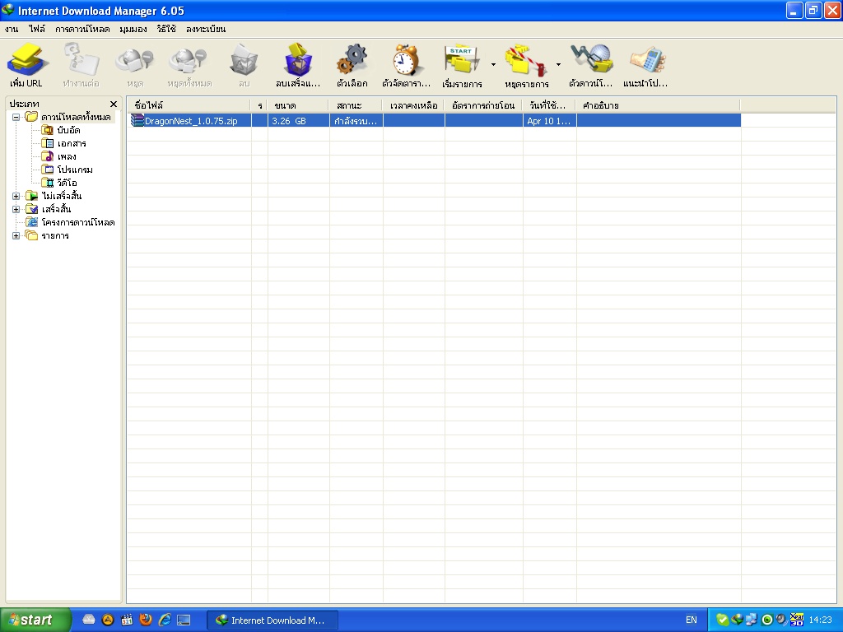Select DragonNest_1.0.75.zip download row
The image size is (843, 632).
[435, 121]
